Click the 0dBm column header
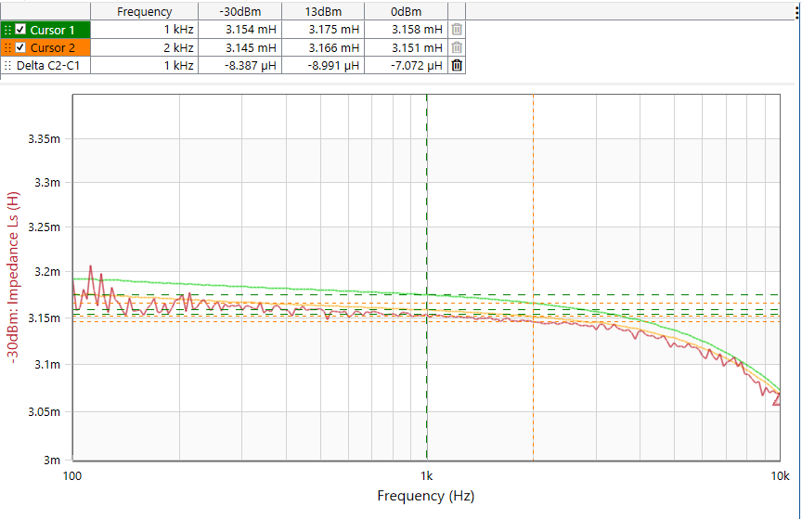 coord(407,12)
